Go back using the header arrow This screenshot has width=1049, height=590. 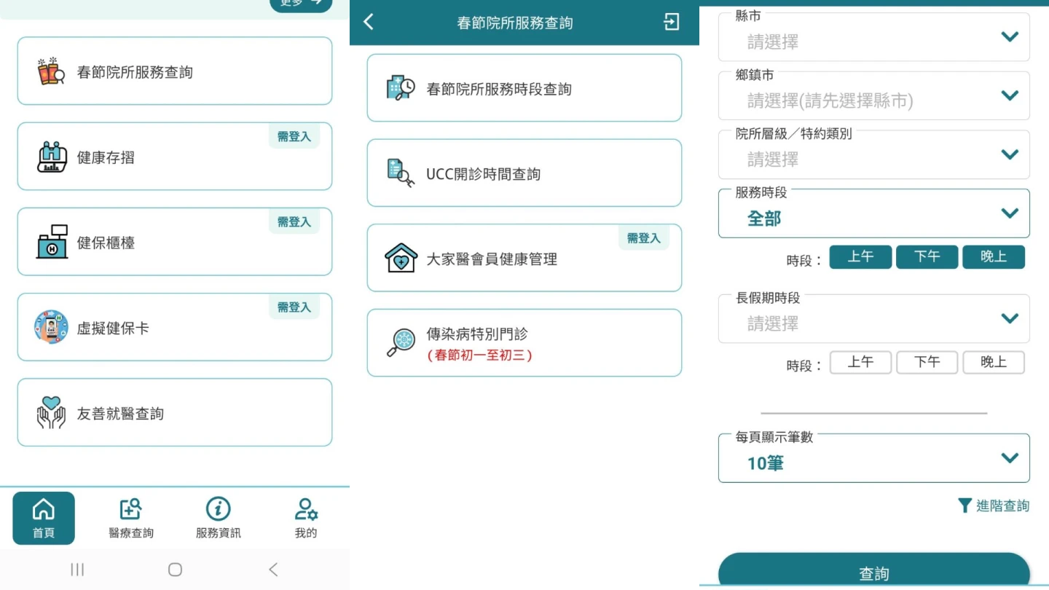(369, 22)
